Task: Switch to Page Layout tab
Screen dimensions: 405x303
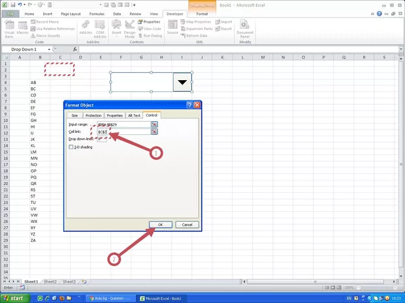Action: click(71, 14)
